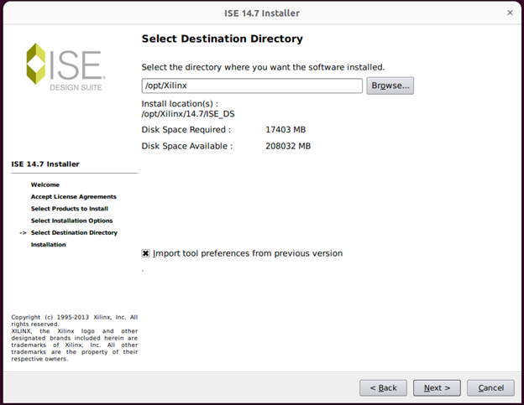
Task: Click the copyright notice text
Action: point(74,338)
